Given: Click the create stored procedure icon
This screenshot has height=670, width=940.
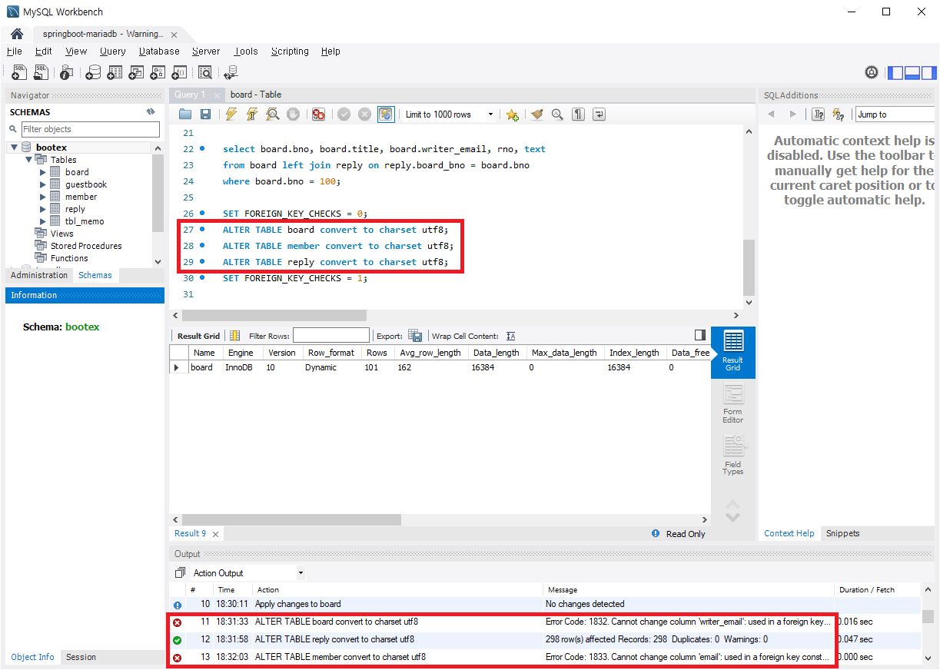Looking at the screenshot, I should [x=158, y=72].
